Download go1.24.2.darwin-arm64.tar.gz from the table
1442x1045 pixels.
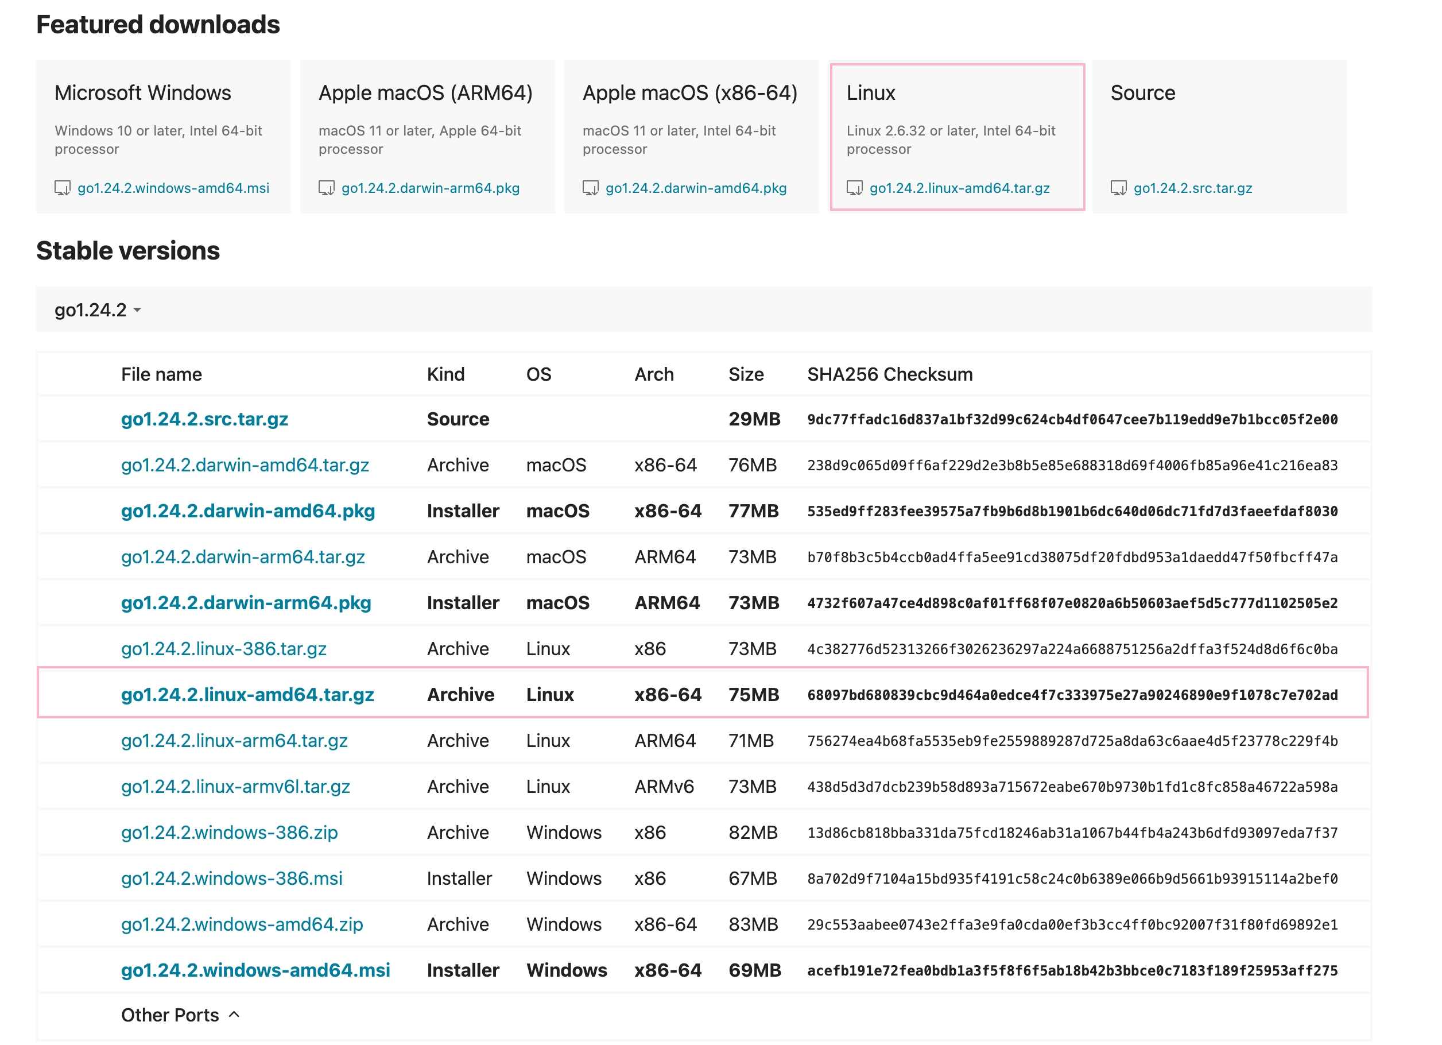(x=243, y=556)
